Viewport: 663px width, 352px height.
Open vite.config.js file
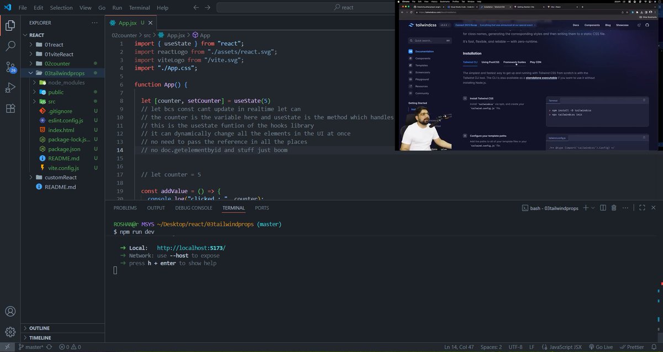(x=63, y=168)
